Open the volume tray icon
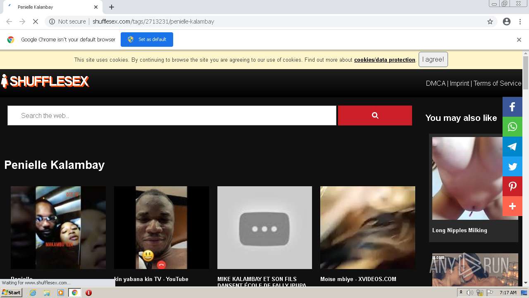529x298 pixels. [470, 293]
